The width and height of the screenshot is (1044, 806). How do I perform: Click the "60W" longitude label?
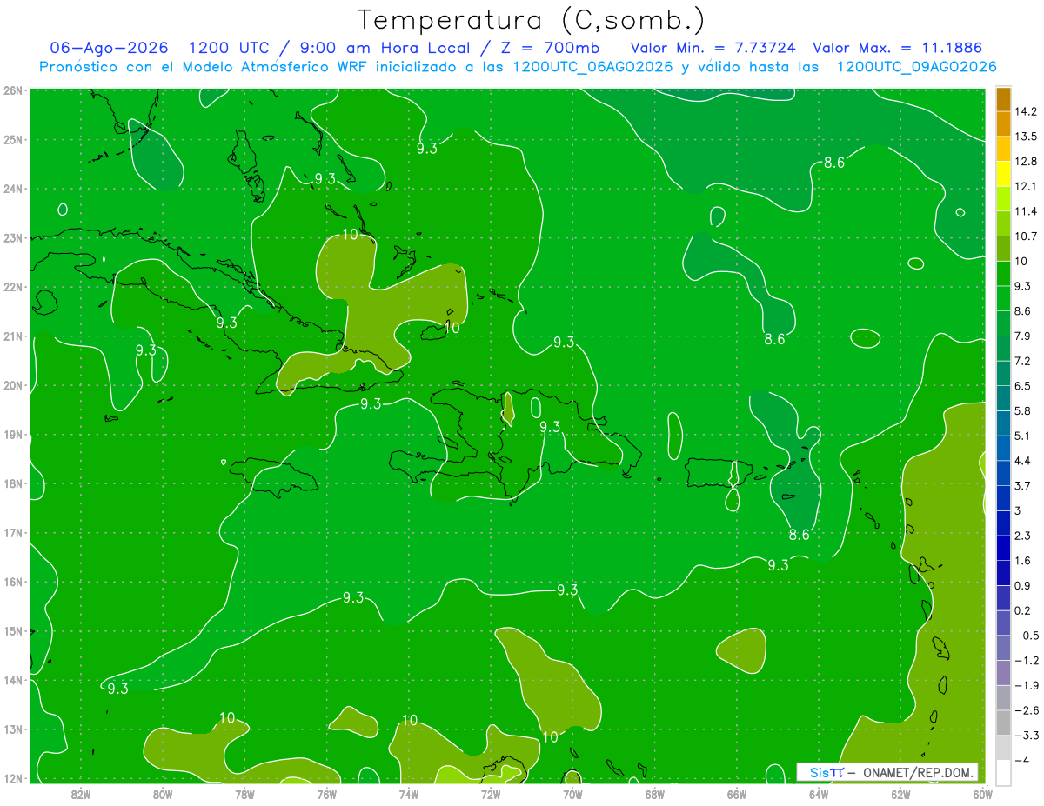pos(982,793)
